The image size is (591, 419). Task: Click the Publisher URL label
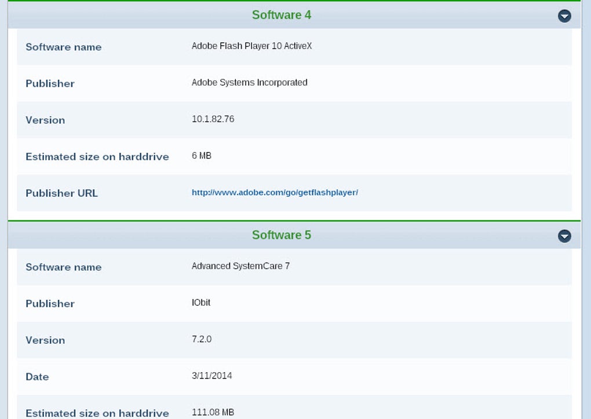pos(62,193)
